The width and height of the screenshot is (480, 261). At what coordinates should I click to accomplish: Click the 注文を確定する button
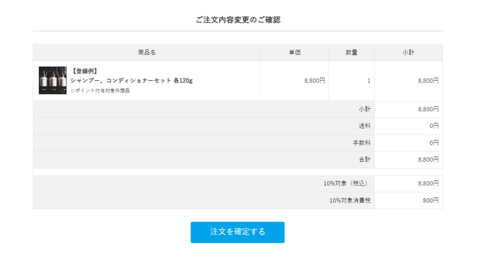point(237,232)
